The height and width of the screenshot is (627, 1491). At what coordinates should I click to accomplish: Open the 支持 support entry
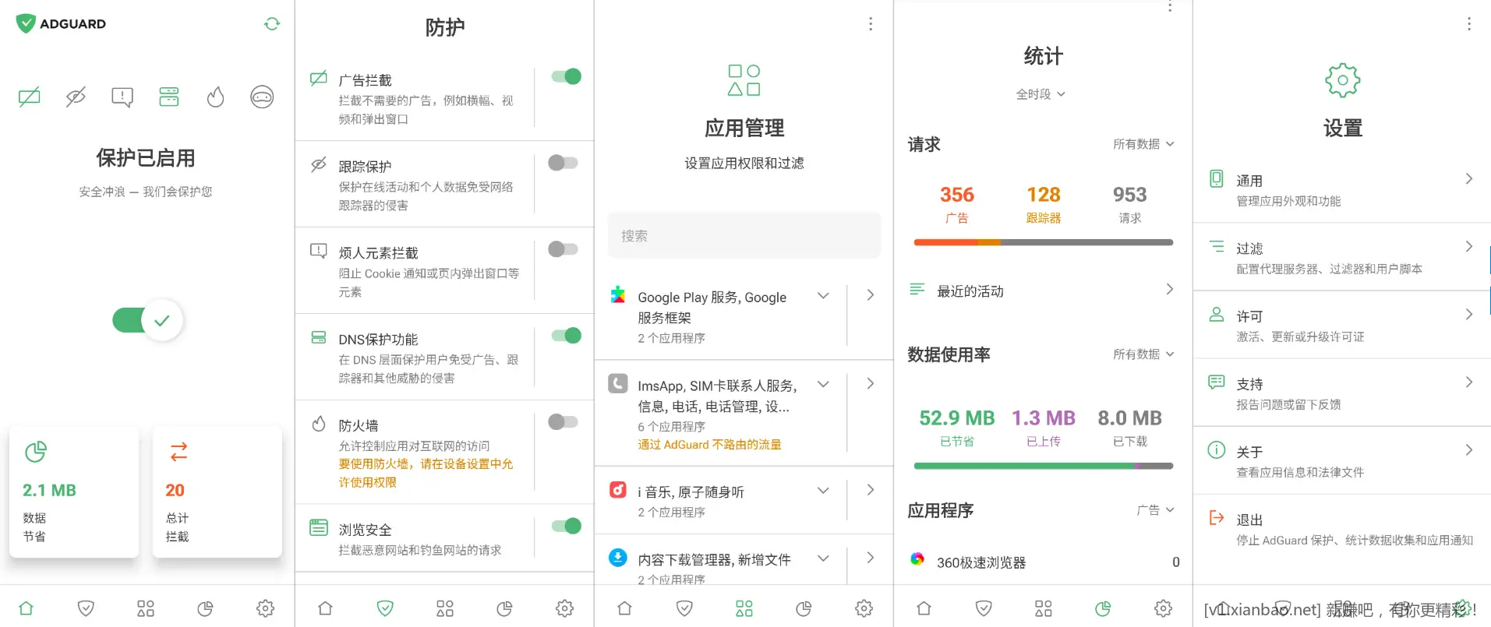[1342, 393]
